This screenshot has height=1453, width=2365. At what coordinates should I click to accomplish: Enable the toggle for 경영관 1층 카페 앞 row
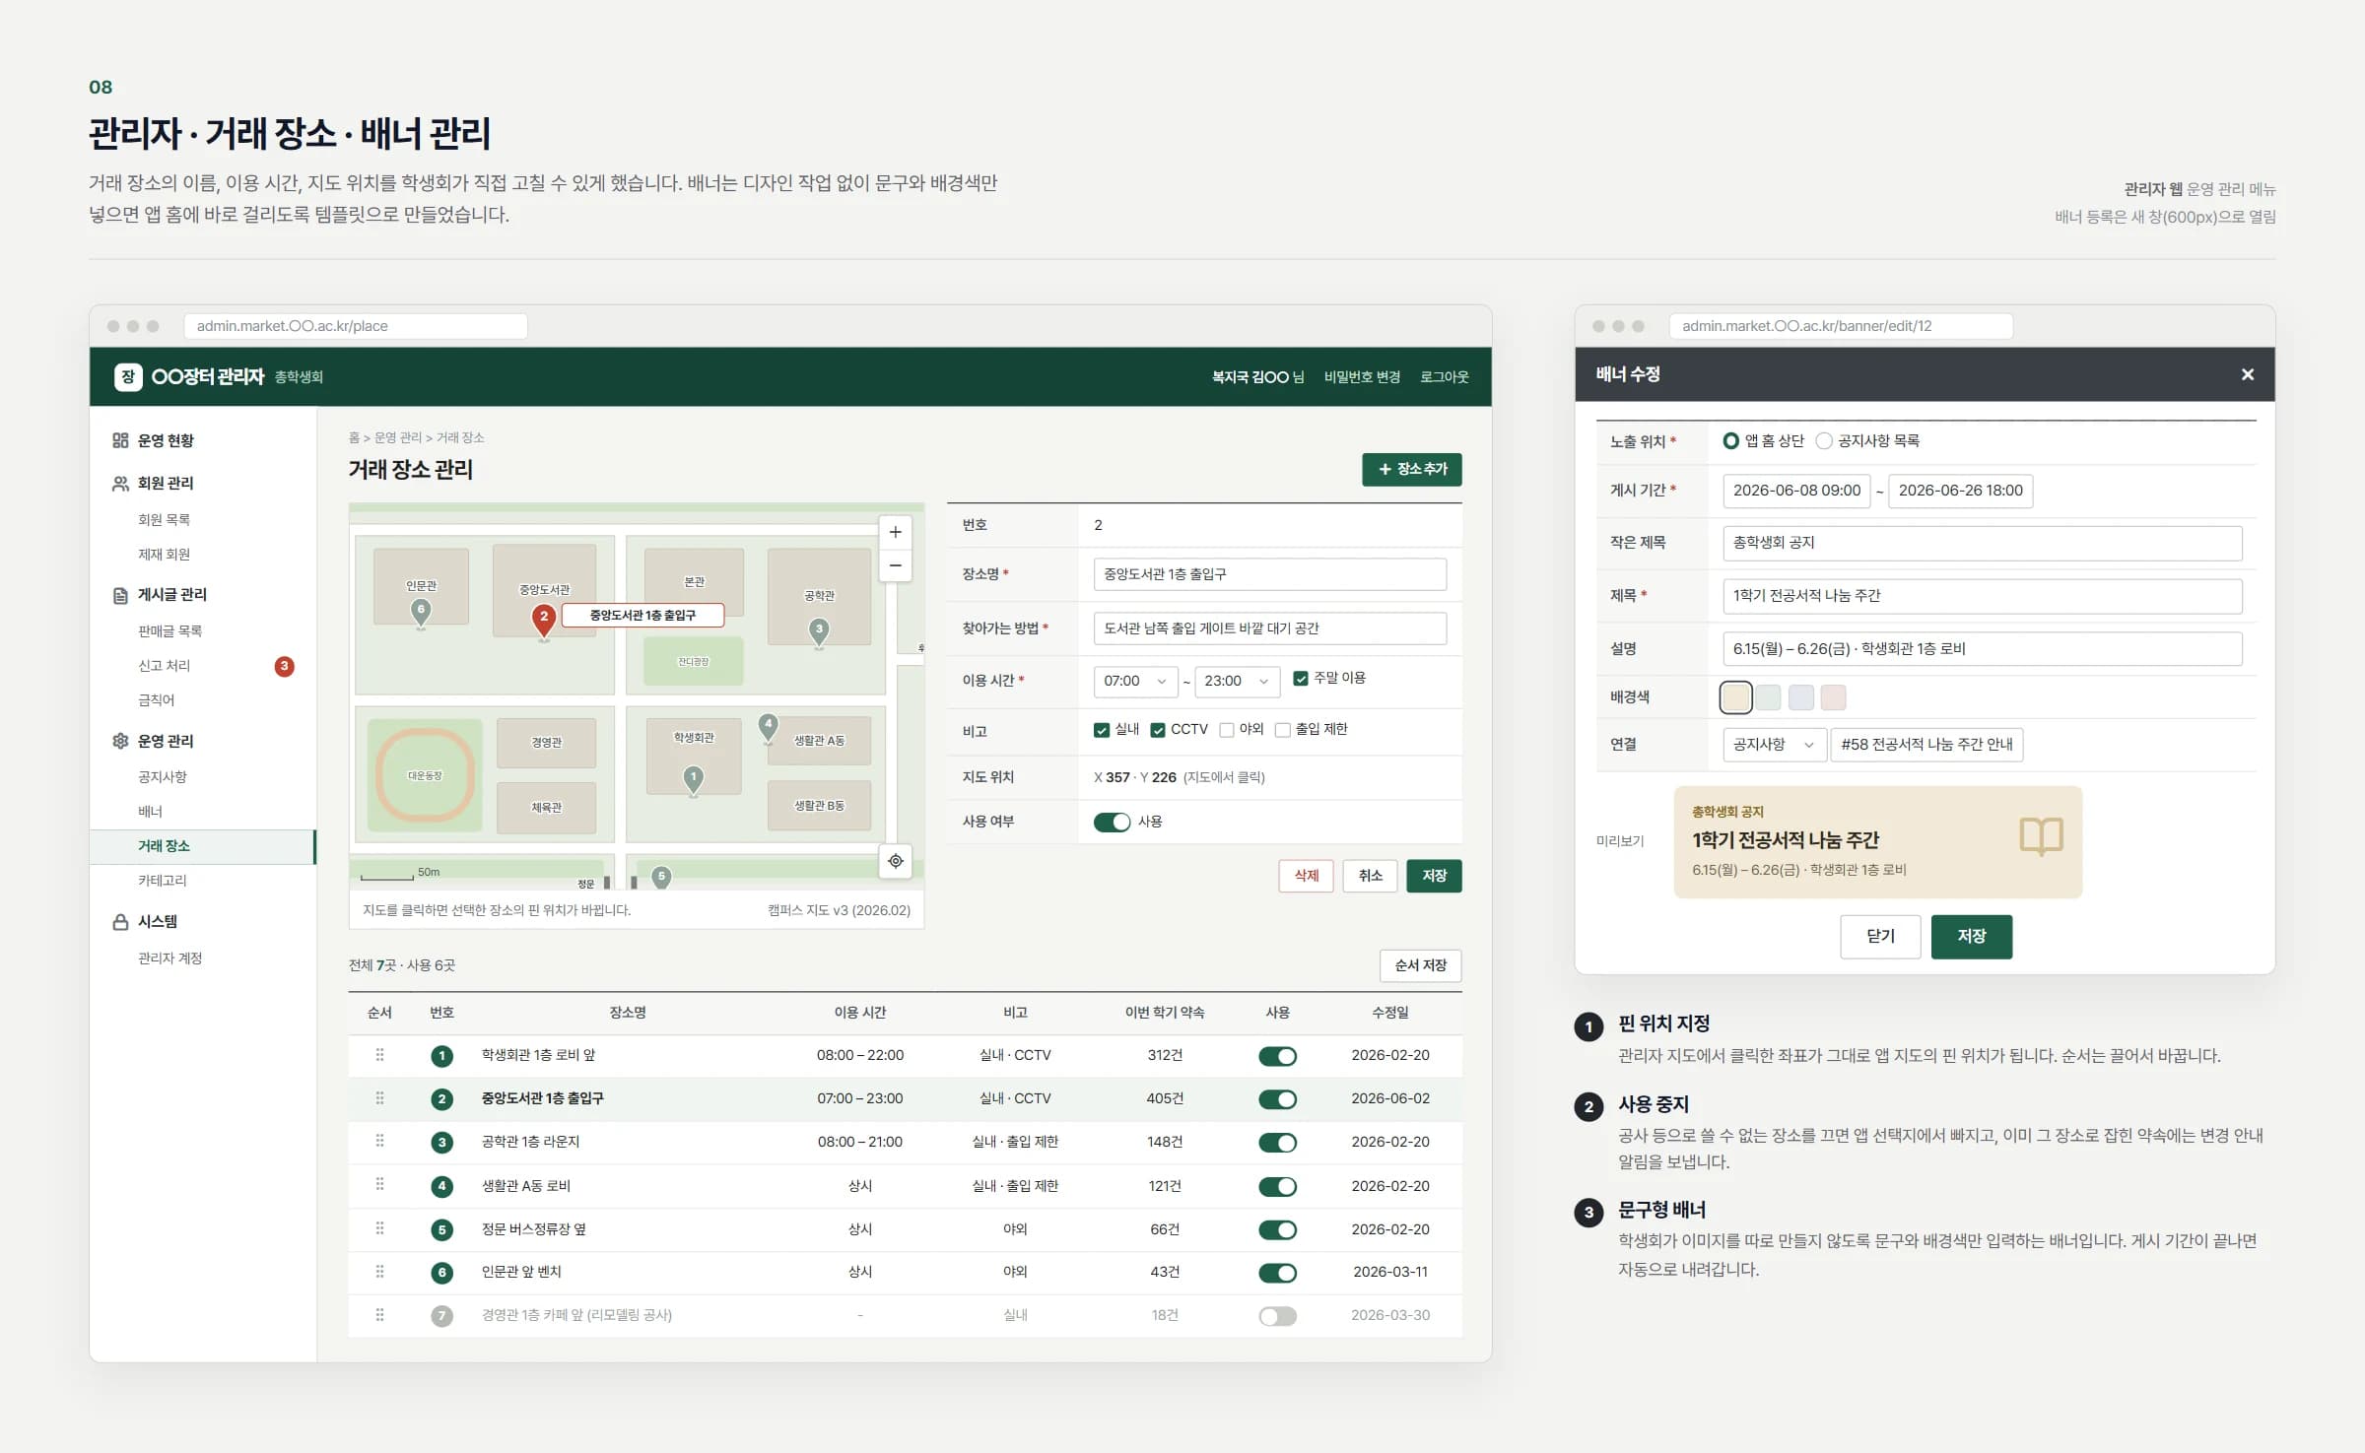1277,1316
